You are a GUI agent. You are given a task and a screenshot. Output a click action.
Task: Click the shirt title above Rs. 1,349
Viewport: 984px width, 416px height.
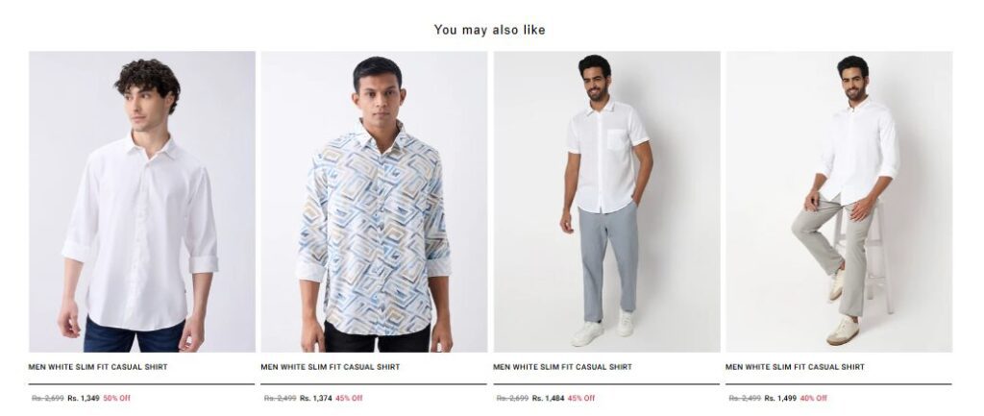pos(98,367)
